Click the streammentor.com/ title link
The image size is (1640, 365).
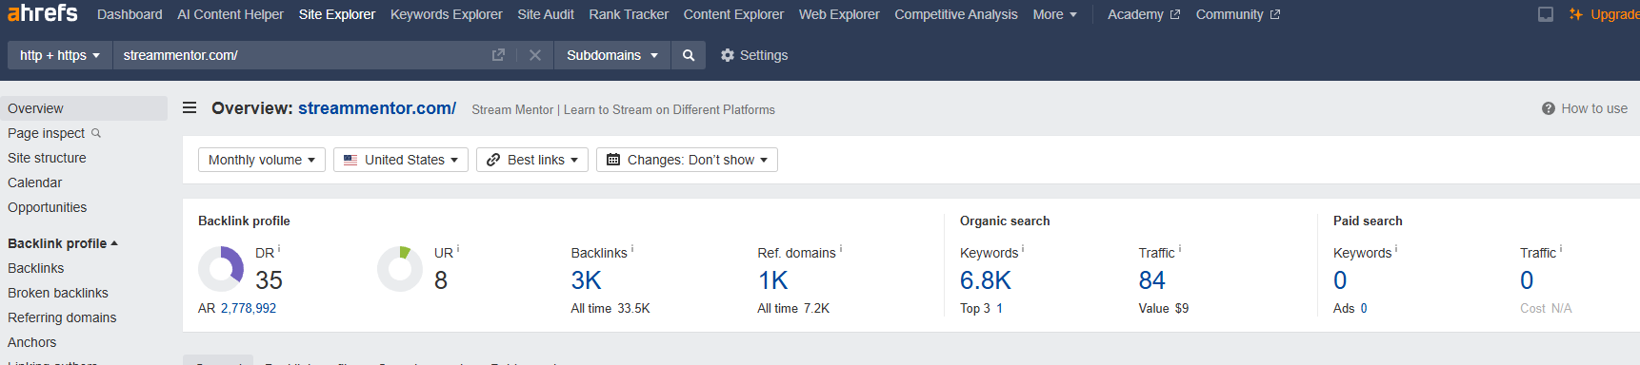[x=377, y=108]
